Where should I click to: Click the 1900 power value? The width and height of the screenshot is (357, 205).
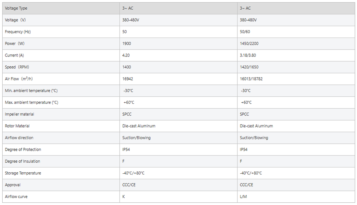126,44
